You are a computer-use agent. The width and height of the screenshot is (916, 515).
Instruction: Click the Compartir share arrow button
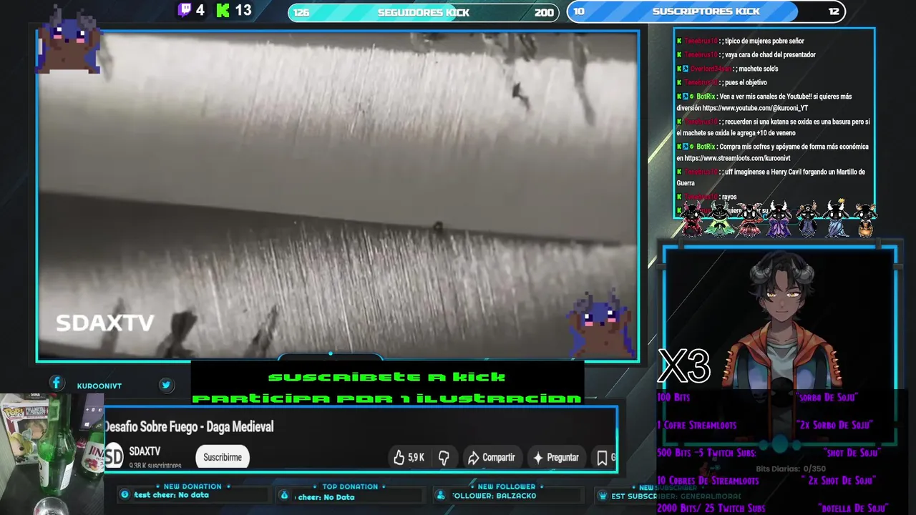pos(491,457)
